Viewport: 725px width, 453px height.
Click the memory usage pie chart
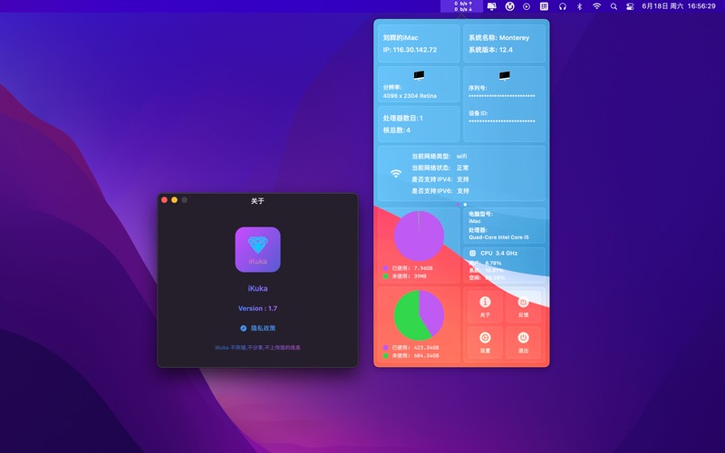coord(419,236)
